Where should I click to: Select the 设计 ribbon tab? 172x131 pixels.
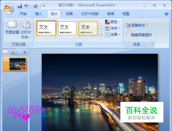tap(54, 14)
